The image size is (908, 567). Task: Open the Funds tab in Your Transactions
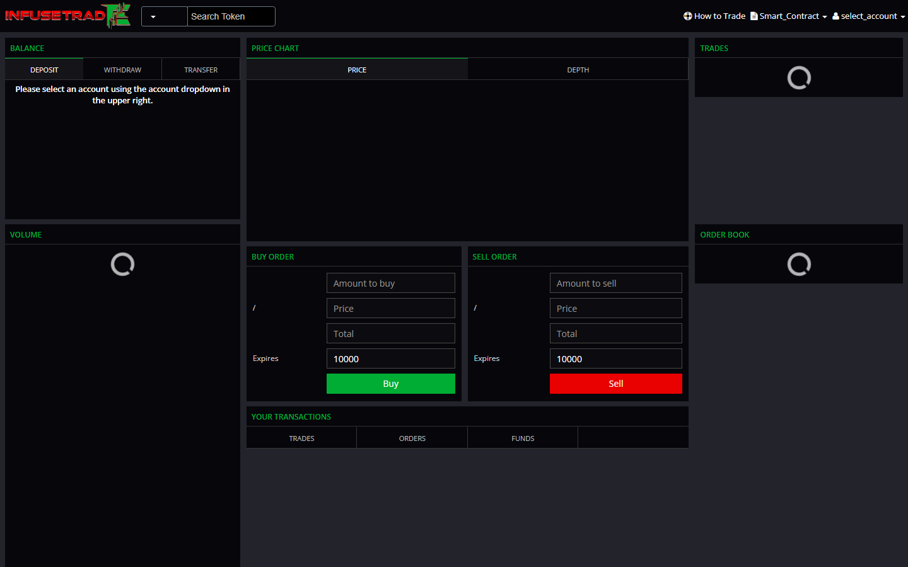[x=523, y=438]
